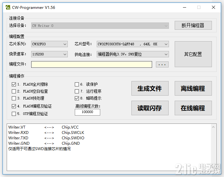Expand the 芯片系列 CW32F03 dropdown

tap(49, 44)
